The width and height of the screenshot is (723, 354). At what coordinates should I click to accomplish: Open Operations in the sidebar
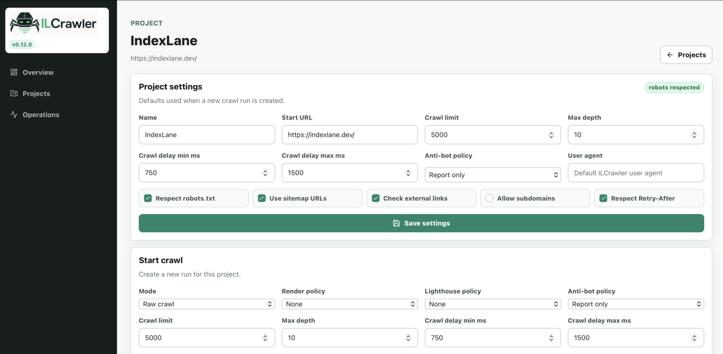[41, 115]
